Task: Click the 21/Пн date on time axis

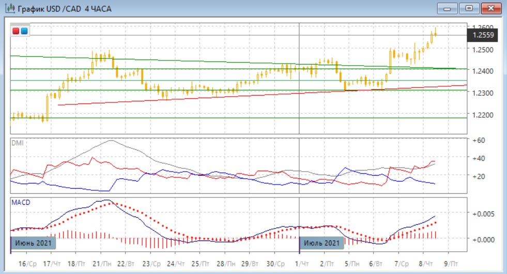Action: pyautogui.click(x=105, y=263)
